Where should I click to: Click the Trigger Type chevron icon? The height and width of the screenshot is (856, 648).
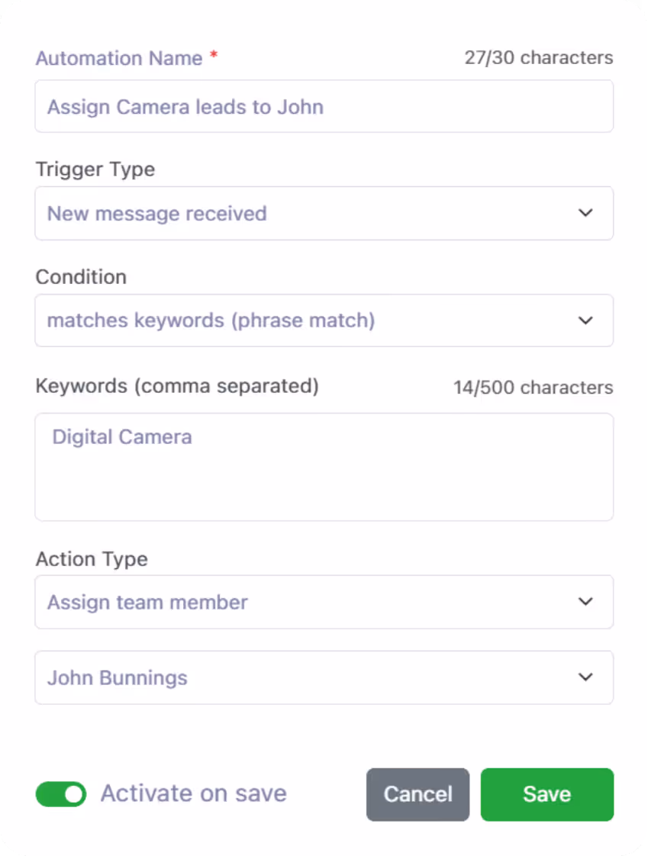coord(585,214)
